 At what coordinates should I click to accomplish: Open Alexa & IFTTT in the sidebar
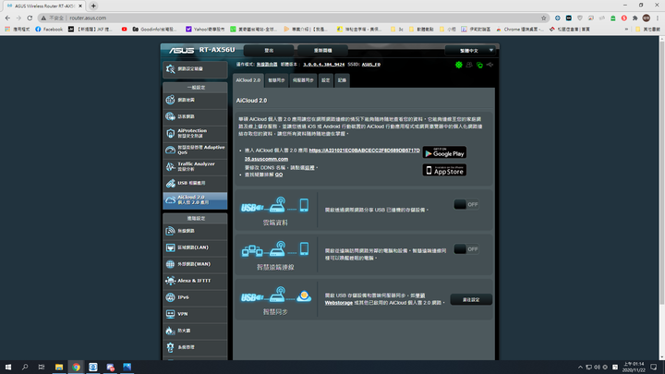(x=195, y=281)
